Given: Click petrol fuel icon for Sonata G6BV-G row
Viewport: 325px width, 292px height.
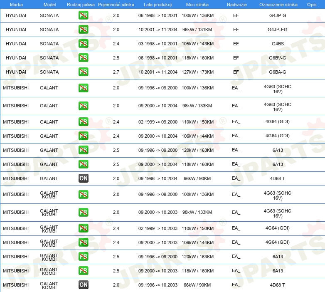Looking at the screenshot, I should [83, 58].
